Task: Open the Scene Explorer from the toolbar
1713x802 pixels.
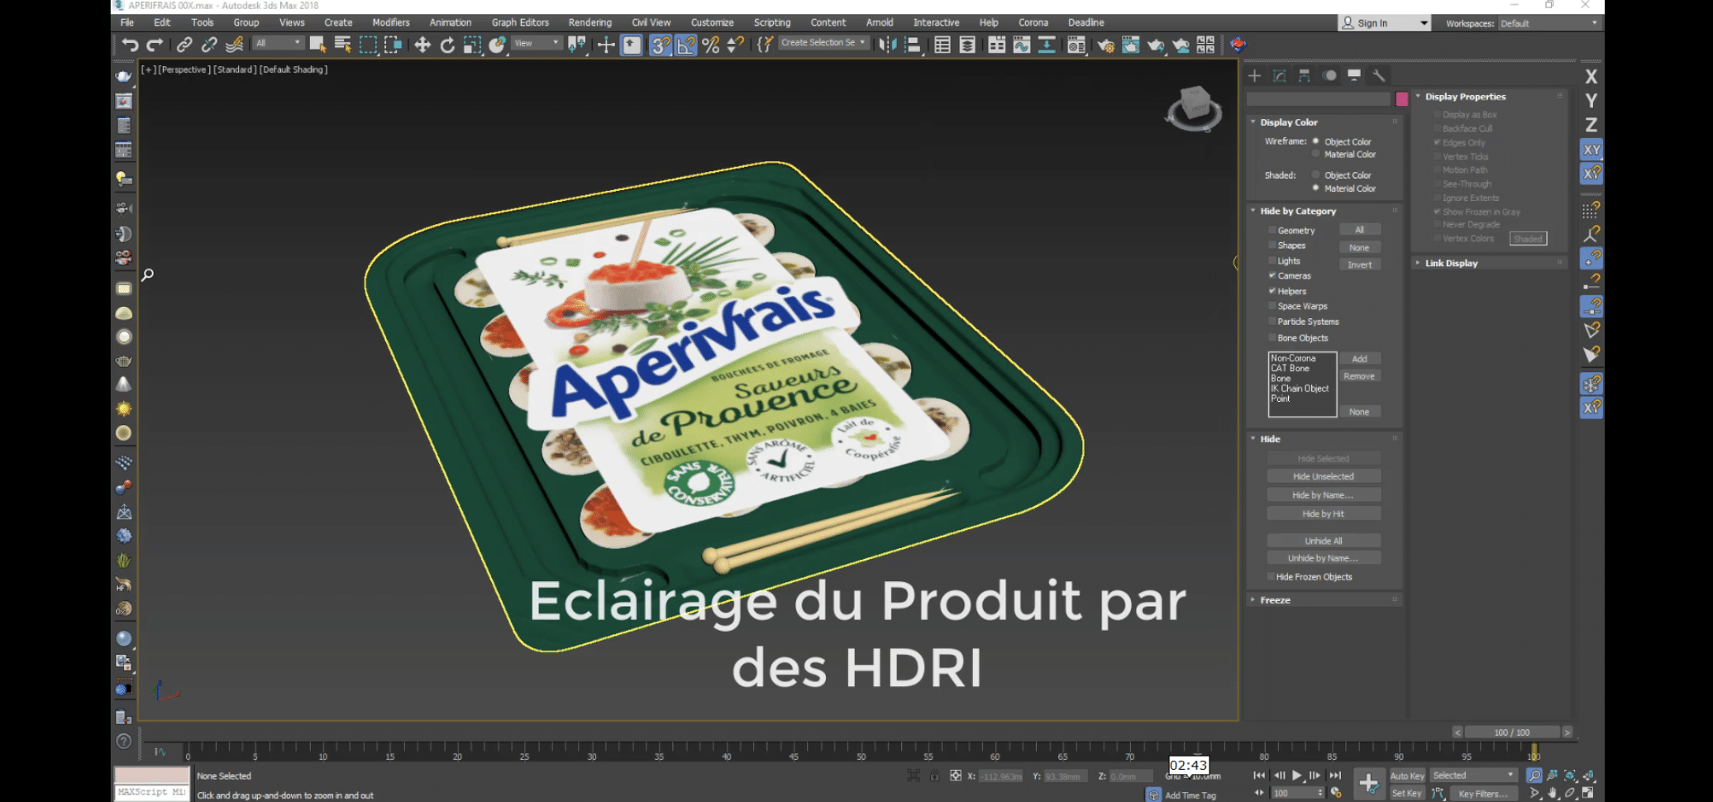Action: (942, 45)
